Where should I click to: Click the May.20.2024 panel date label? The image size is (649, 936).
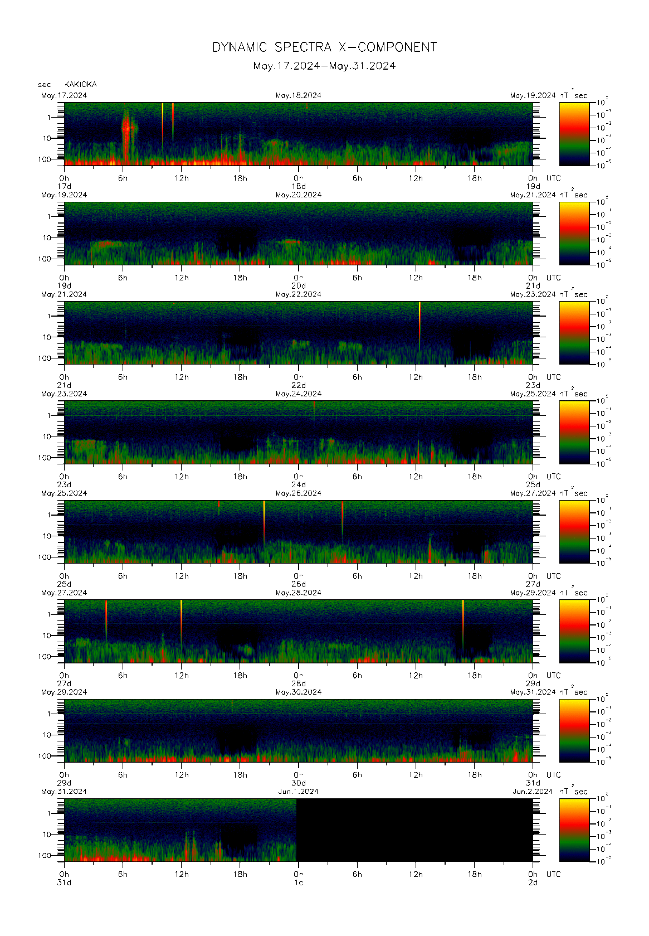pyautogui.click(x=299, y=195)
